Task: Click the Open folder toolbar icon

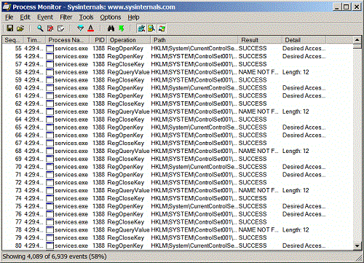Action: [20, 28]
